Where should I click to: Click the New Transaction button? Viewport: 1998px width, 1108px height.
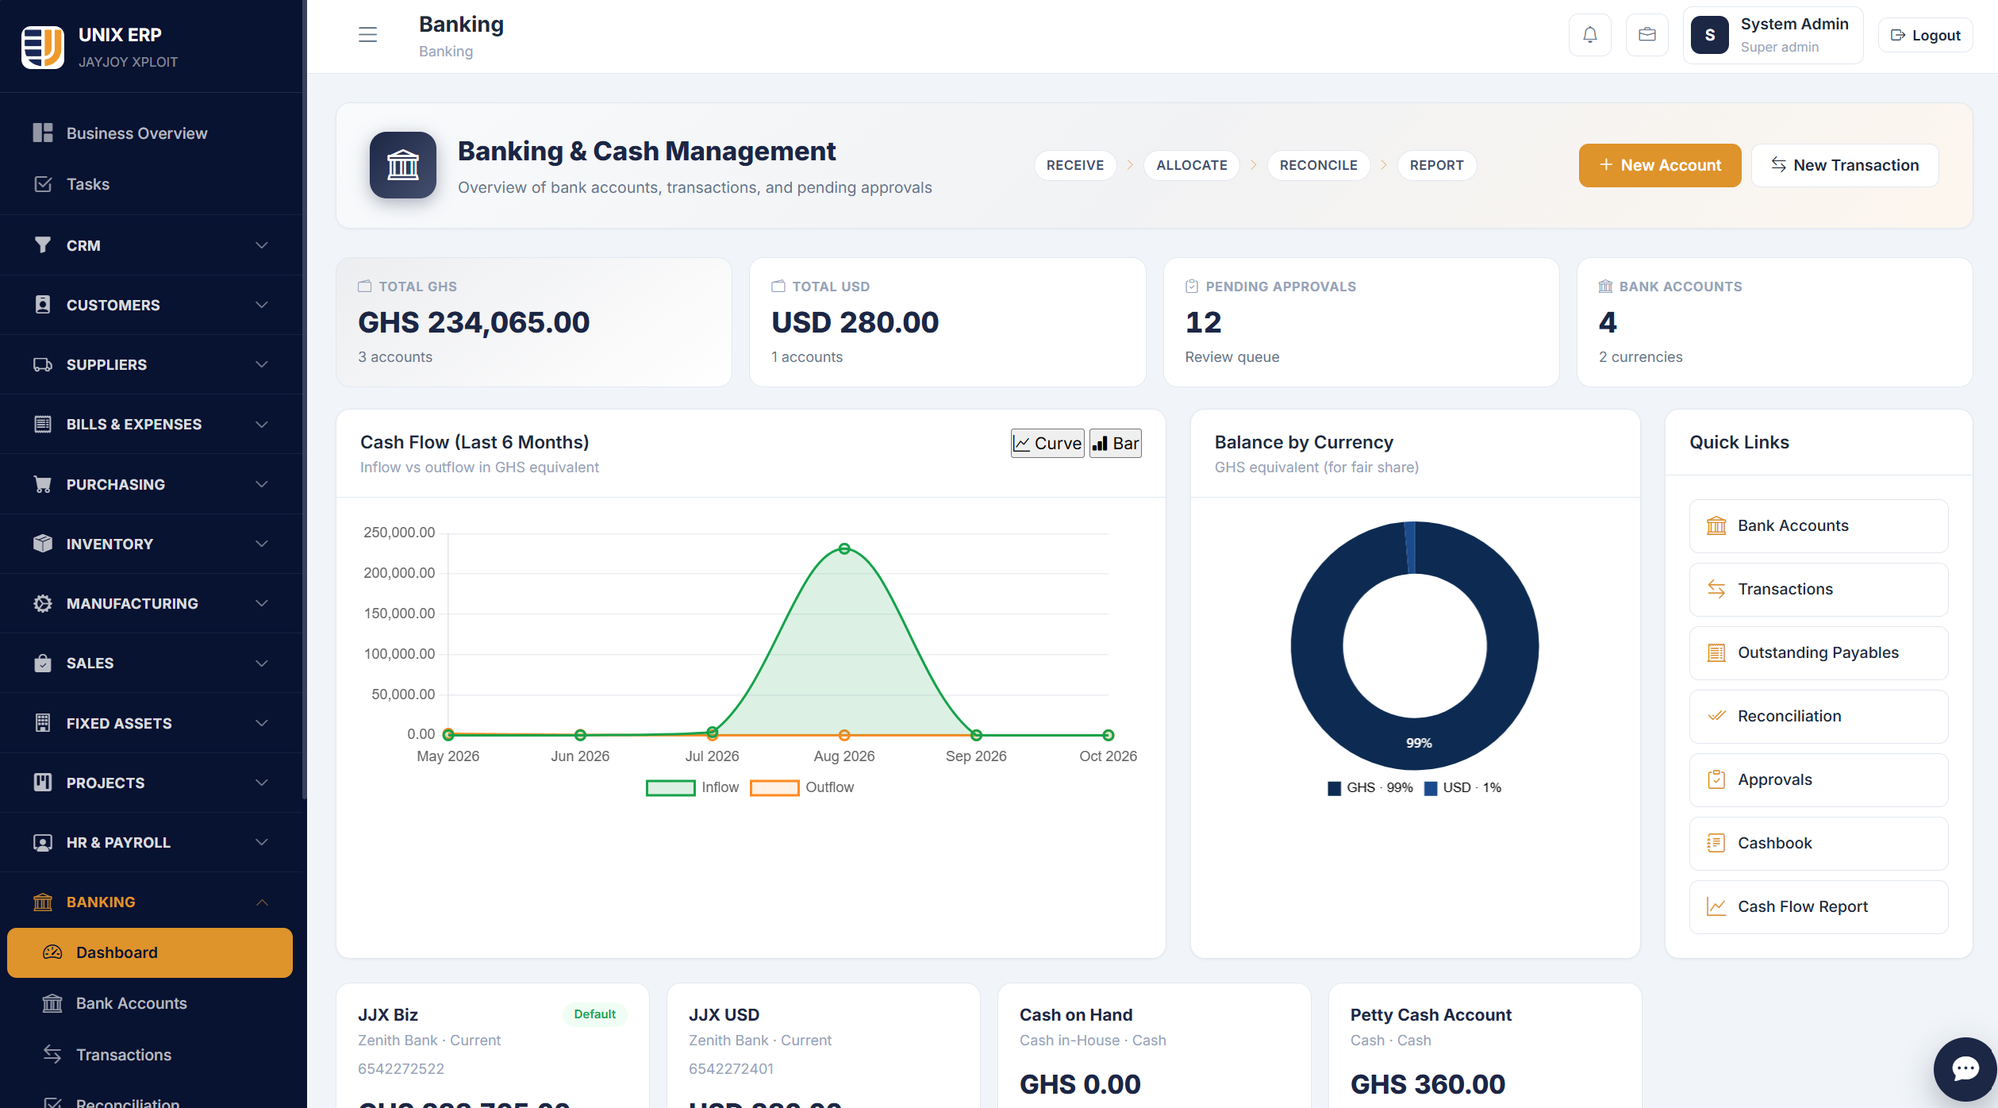[x=1845, y=165]
